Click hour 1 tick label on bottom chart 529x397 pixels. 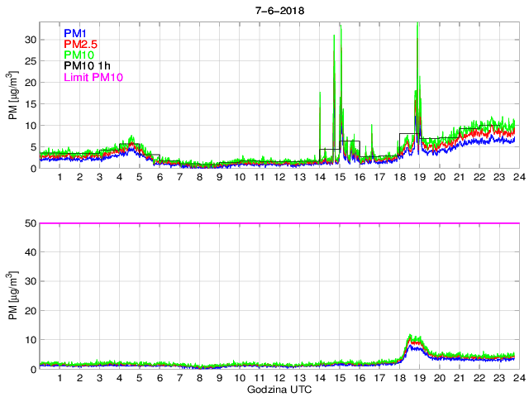60,377
